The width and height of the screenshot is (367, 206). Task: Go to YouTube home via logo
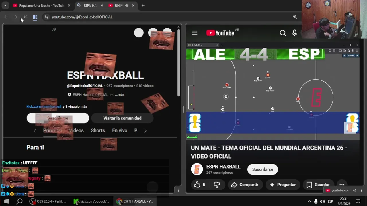(x=220, y=33)
